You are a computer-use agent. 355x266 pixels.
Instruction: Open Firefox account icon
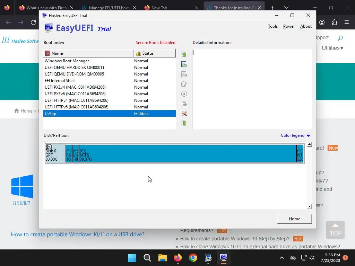[322, 22]
